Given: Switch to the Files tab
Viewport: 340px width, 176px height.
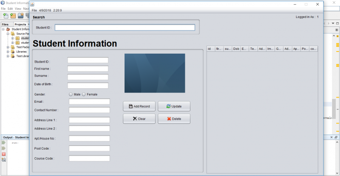Looking at the screenshot, I should 5,25.
